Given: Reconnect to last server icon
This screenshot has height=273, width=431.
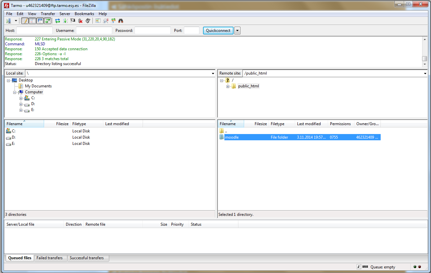Looking at the screenshot, I should click(x=88, y=21).
